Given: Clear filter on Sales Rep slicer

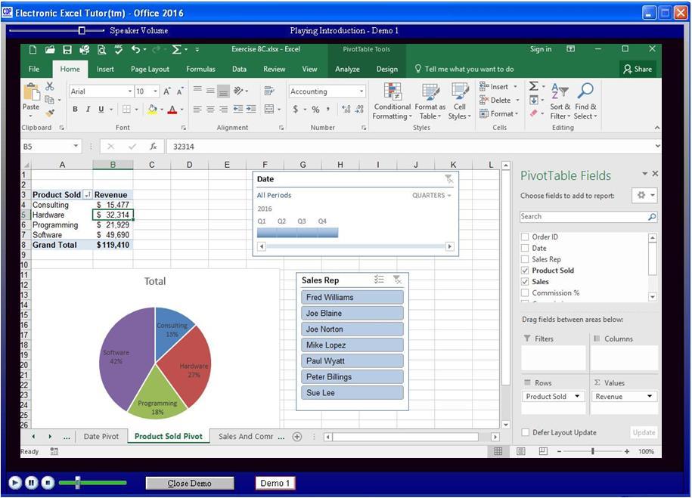Looking at the screenshot, I should coord(397,280).
